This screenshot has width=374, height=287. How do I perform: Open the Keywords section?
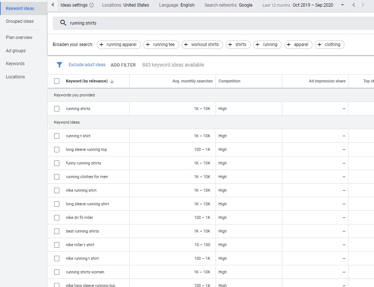[15, 64]
